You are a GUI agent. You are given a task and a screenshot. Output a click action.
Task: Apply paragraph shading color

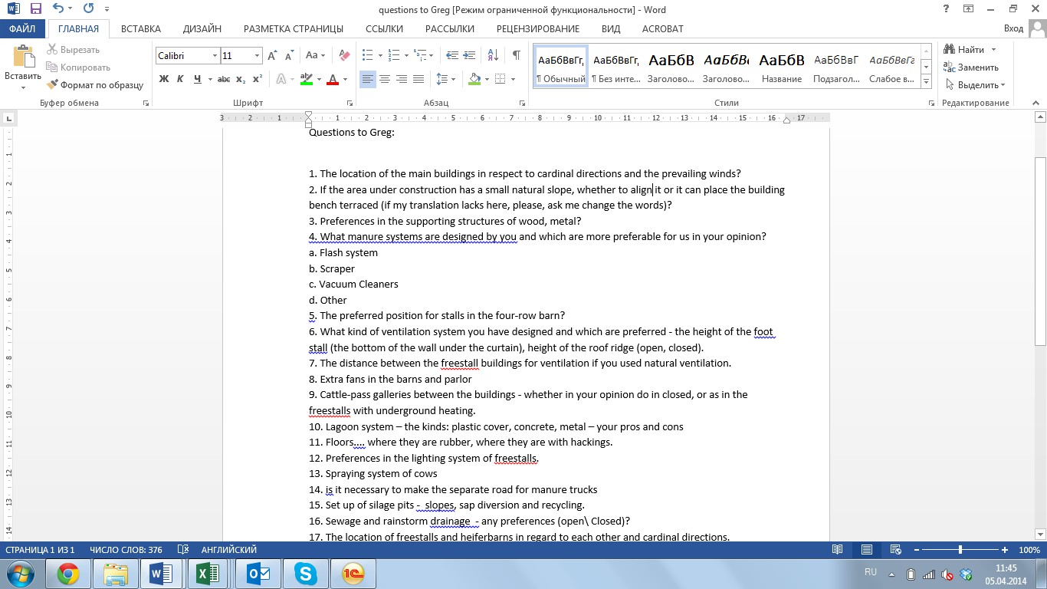pyautogui.click(x=474, y=79)
